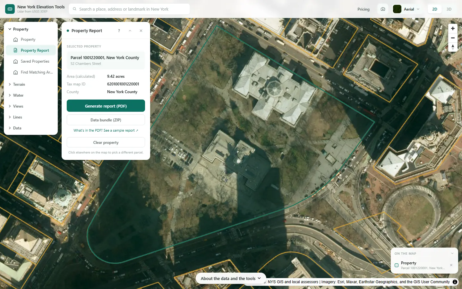This screenshot has height=289, width=462.
Task: Click the Tax map ID value 6201001001220001
Action: 123,84
